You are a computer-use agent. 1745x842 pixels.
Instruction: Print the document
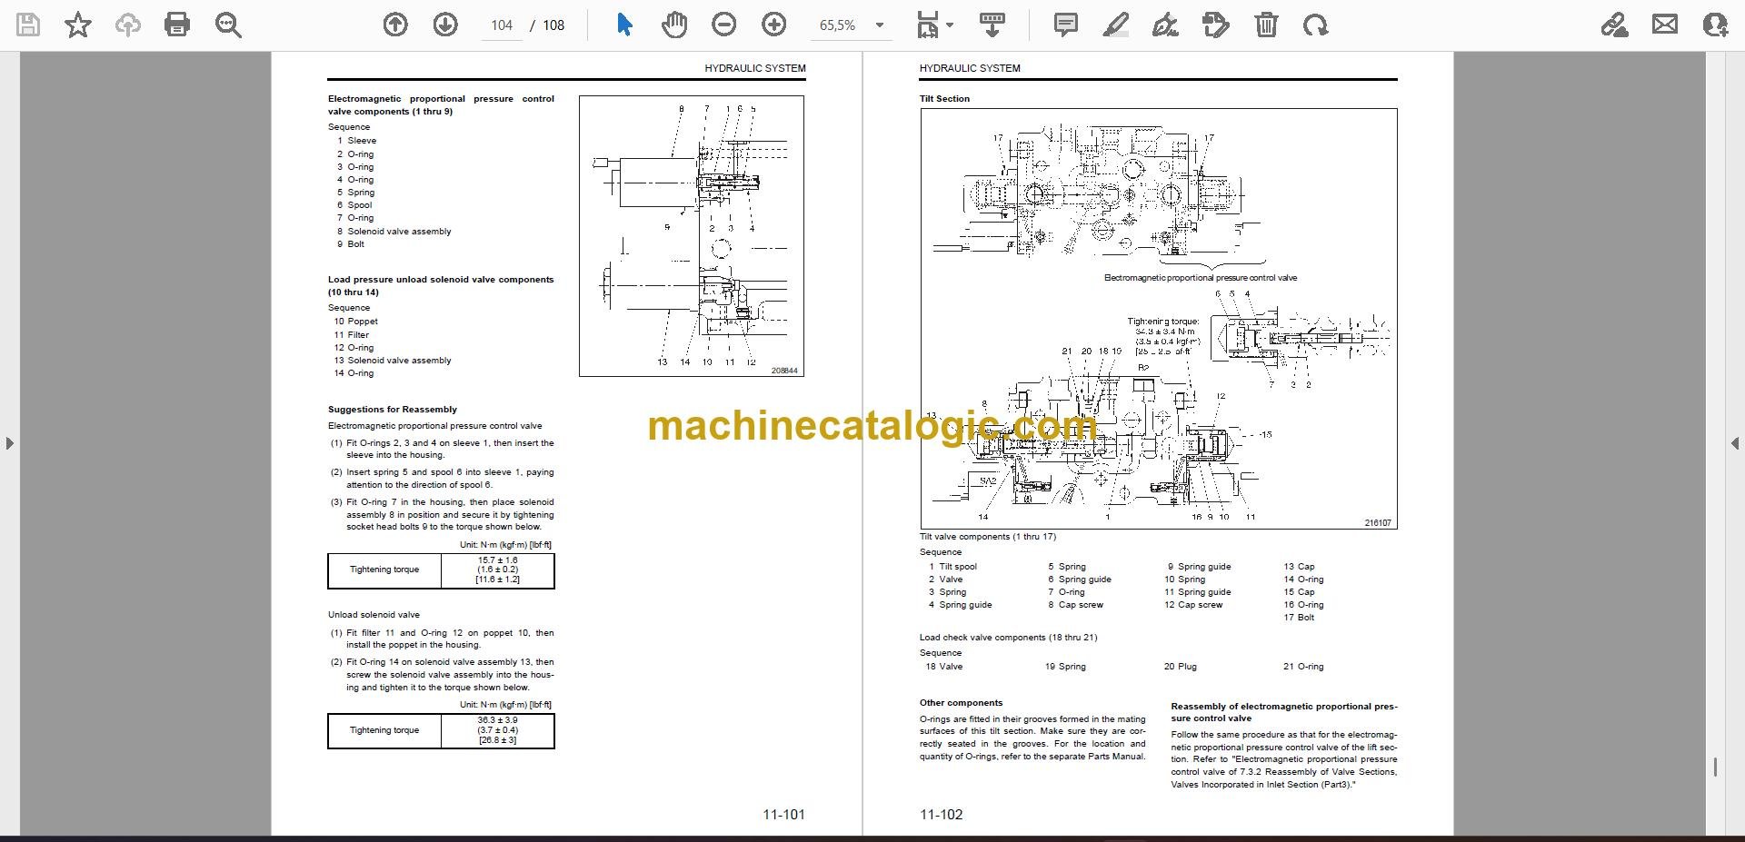[x=177, y=25]
